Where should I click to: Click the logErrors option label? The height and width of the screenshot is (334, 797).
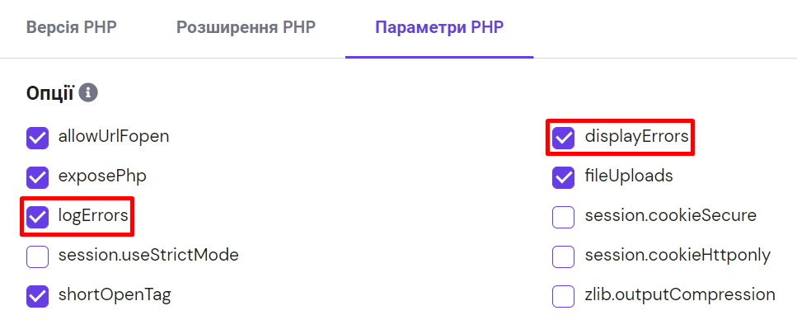[x=93, y=216]
